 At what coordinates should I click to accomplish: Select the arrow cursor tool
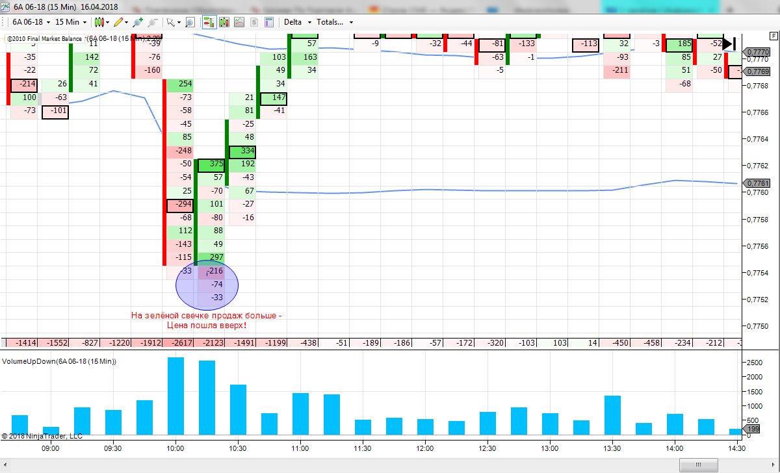172,21
